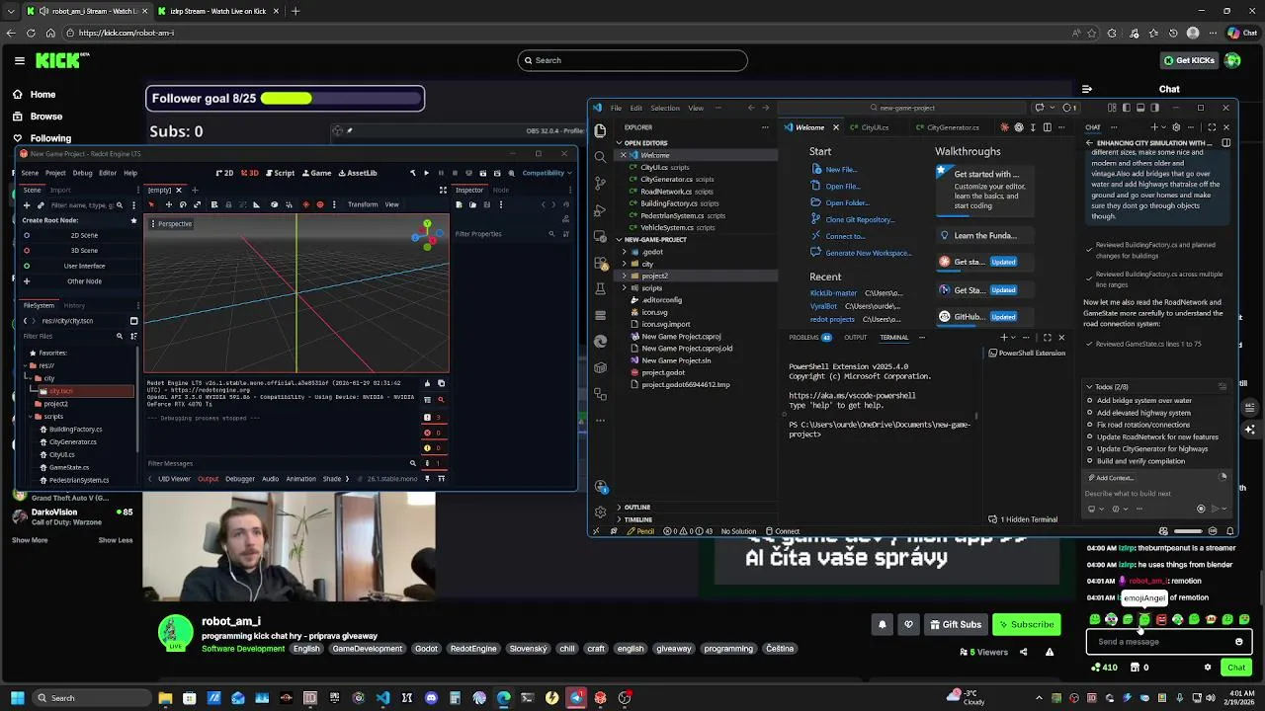Click the Redot output clear icon
1265x711 pixels.
[x=427, y=383]
